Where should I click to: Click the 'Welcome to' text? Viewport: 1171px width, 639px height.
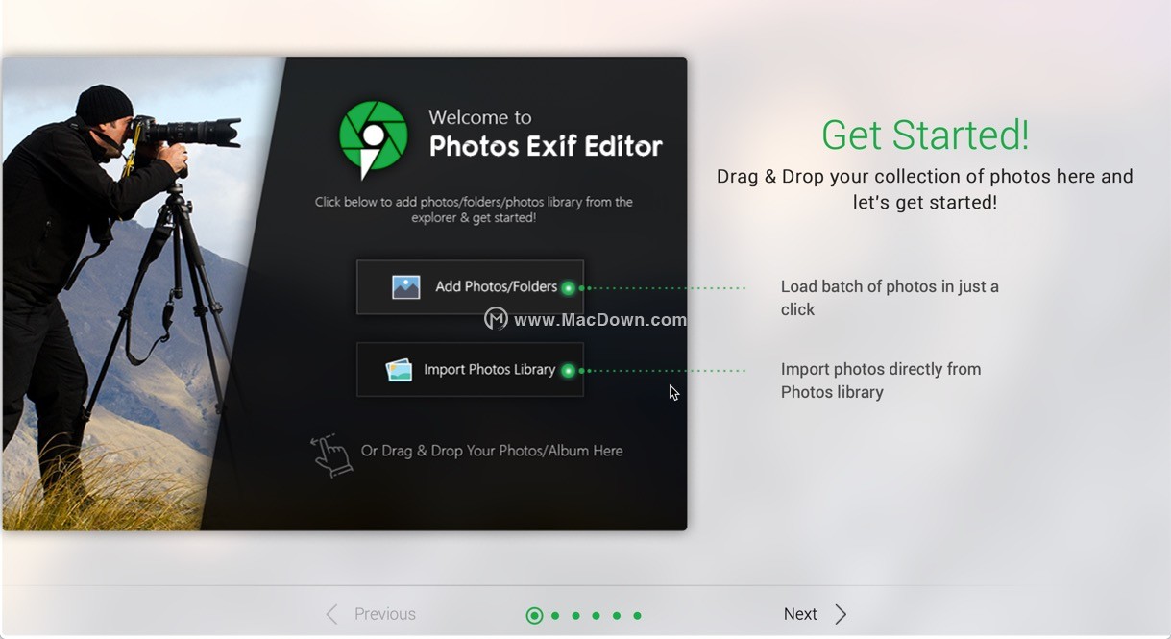479,117
